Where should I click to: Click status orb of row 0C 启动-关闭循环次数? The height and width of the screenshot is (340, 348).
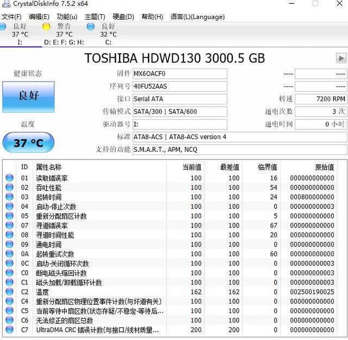(9, 263)
